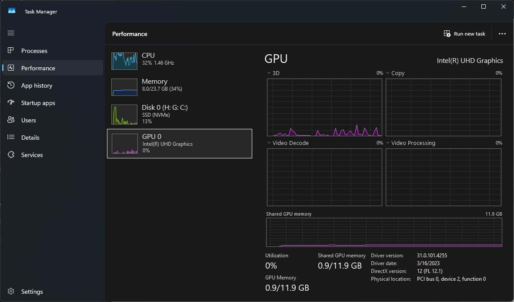Click the Video Decode graph

pyautogui.click(x=324, y=177)
